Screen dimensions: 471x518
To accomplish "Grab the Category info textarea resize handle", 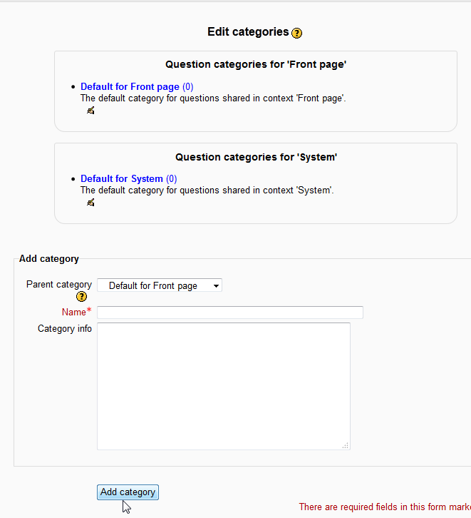I will tap(346, 445).
